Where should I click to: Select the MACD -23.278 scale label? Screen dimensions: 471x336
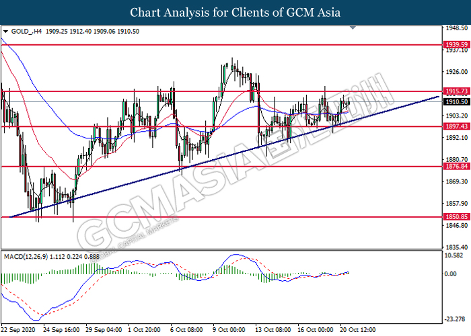click(x=456, y=319)
